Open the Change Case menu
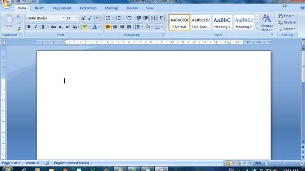 [x=75, y=27]
